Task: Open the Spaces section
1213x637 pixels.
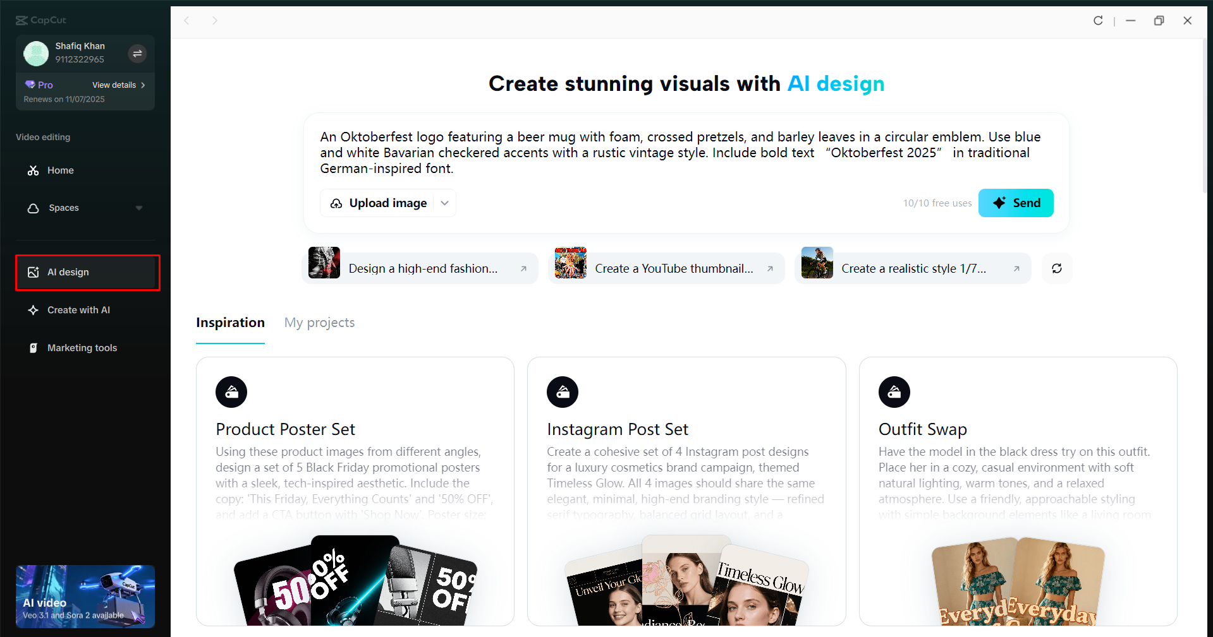Action: (x=63, y=207)
